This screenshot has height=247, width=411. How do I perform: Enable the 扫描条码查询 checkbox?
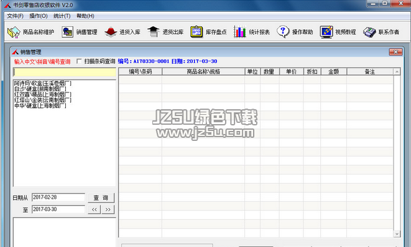[x=79, y=61]
